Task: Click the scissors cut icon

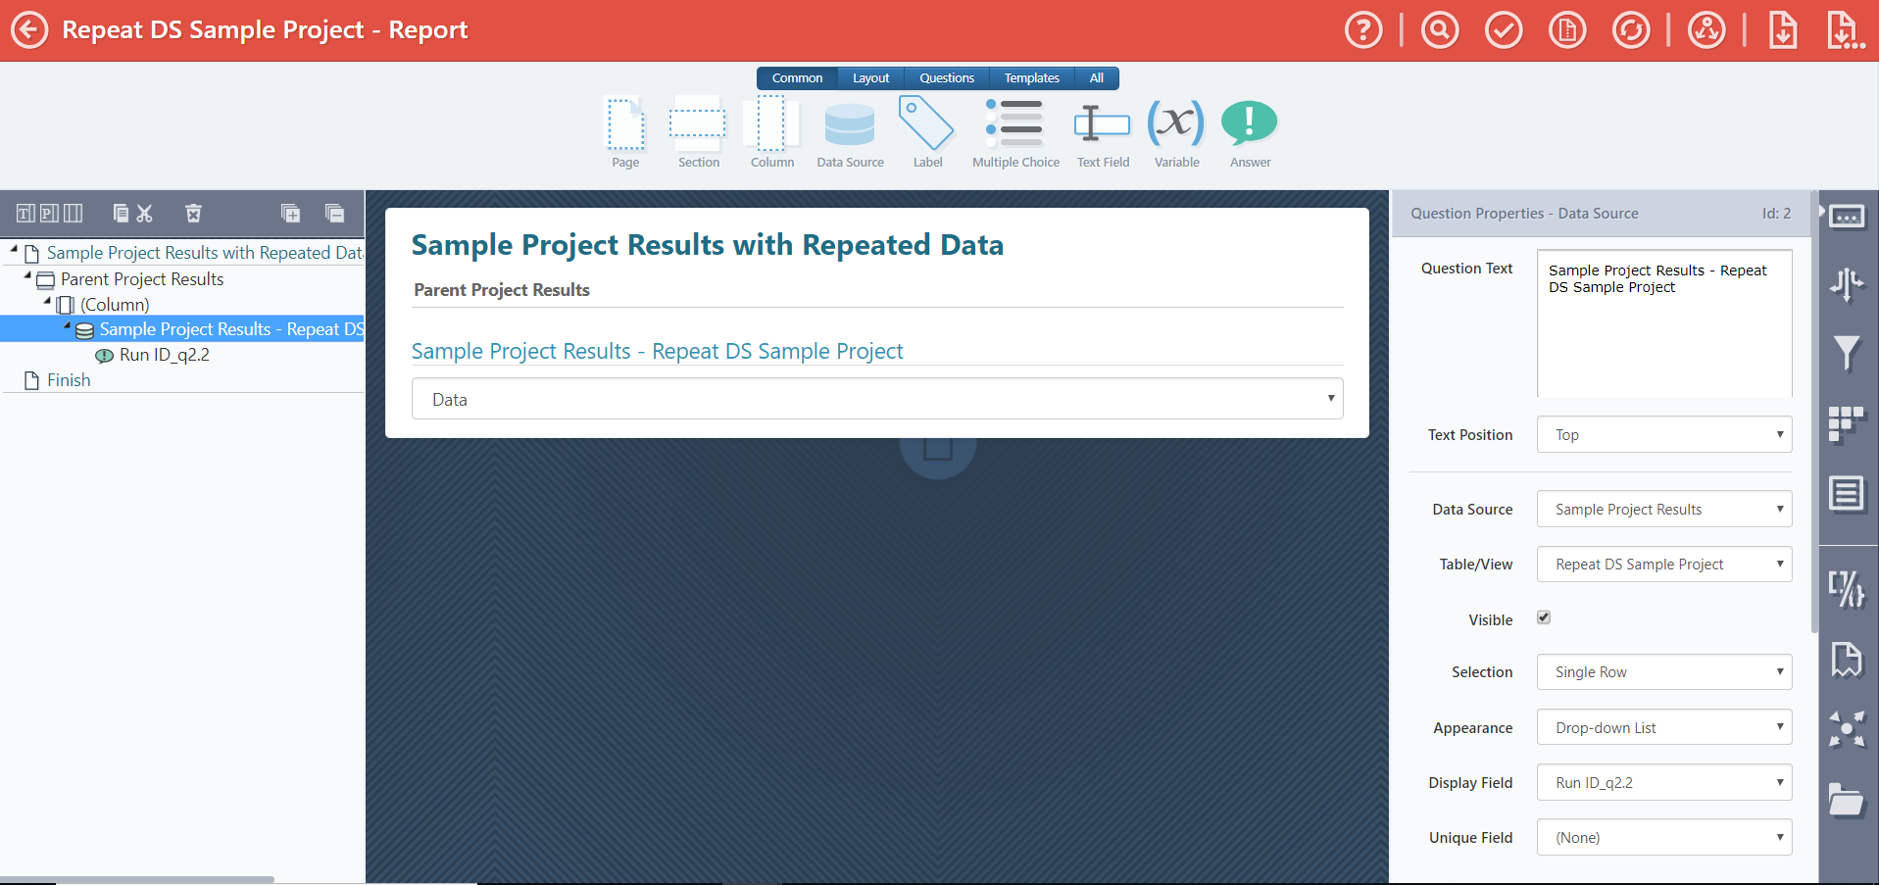Action: [145, 213]
